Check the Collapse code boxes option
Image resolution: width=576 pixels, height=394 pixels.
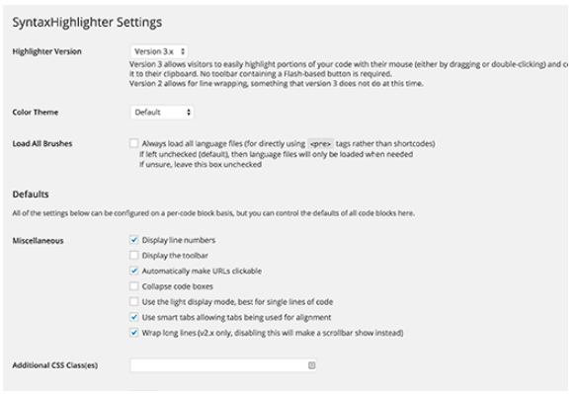click(134, 286)
